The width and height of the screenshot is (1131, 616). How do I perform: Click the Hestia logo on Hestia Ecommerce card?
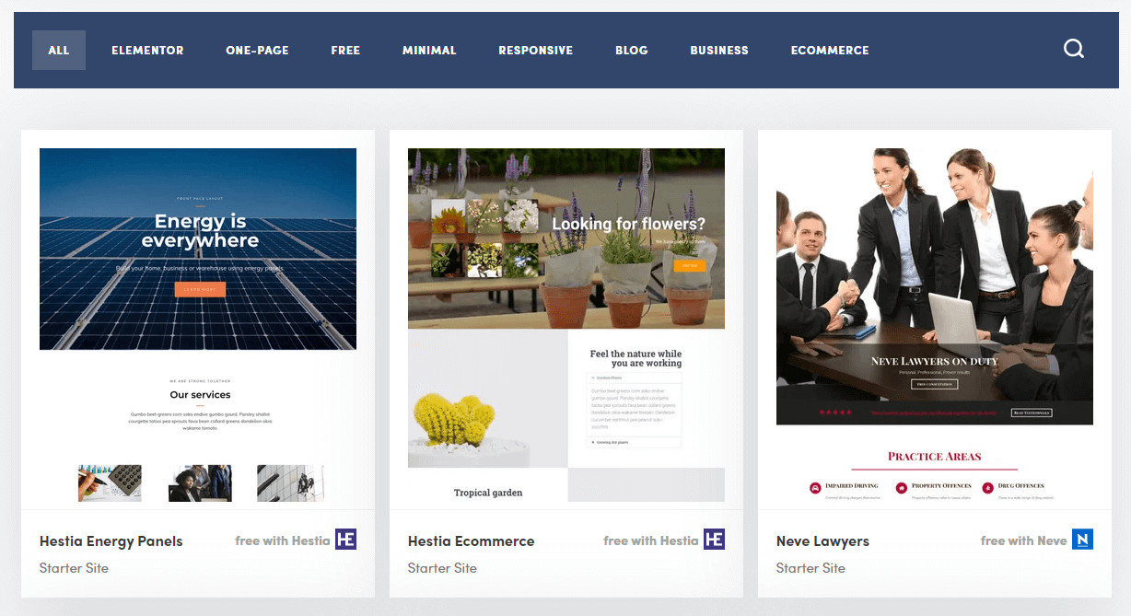714,540
